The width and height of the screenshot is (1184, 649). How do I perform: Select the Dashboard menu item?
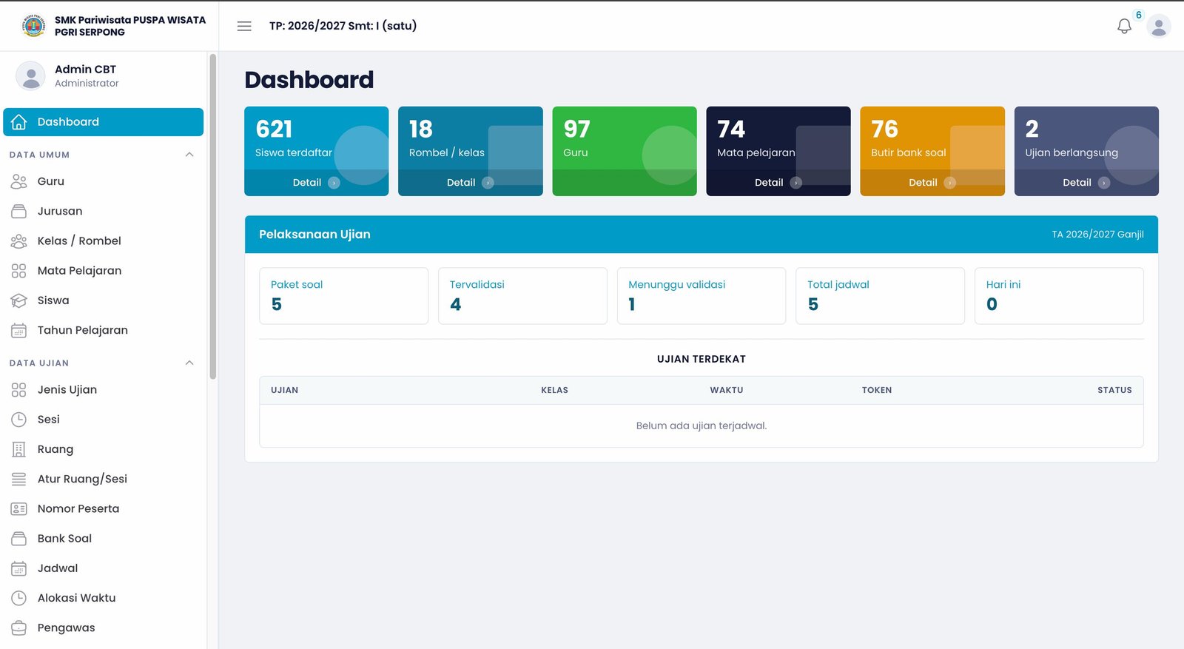coord(104,122)
